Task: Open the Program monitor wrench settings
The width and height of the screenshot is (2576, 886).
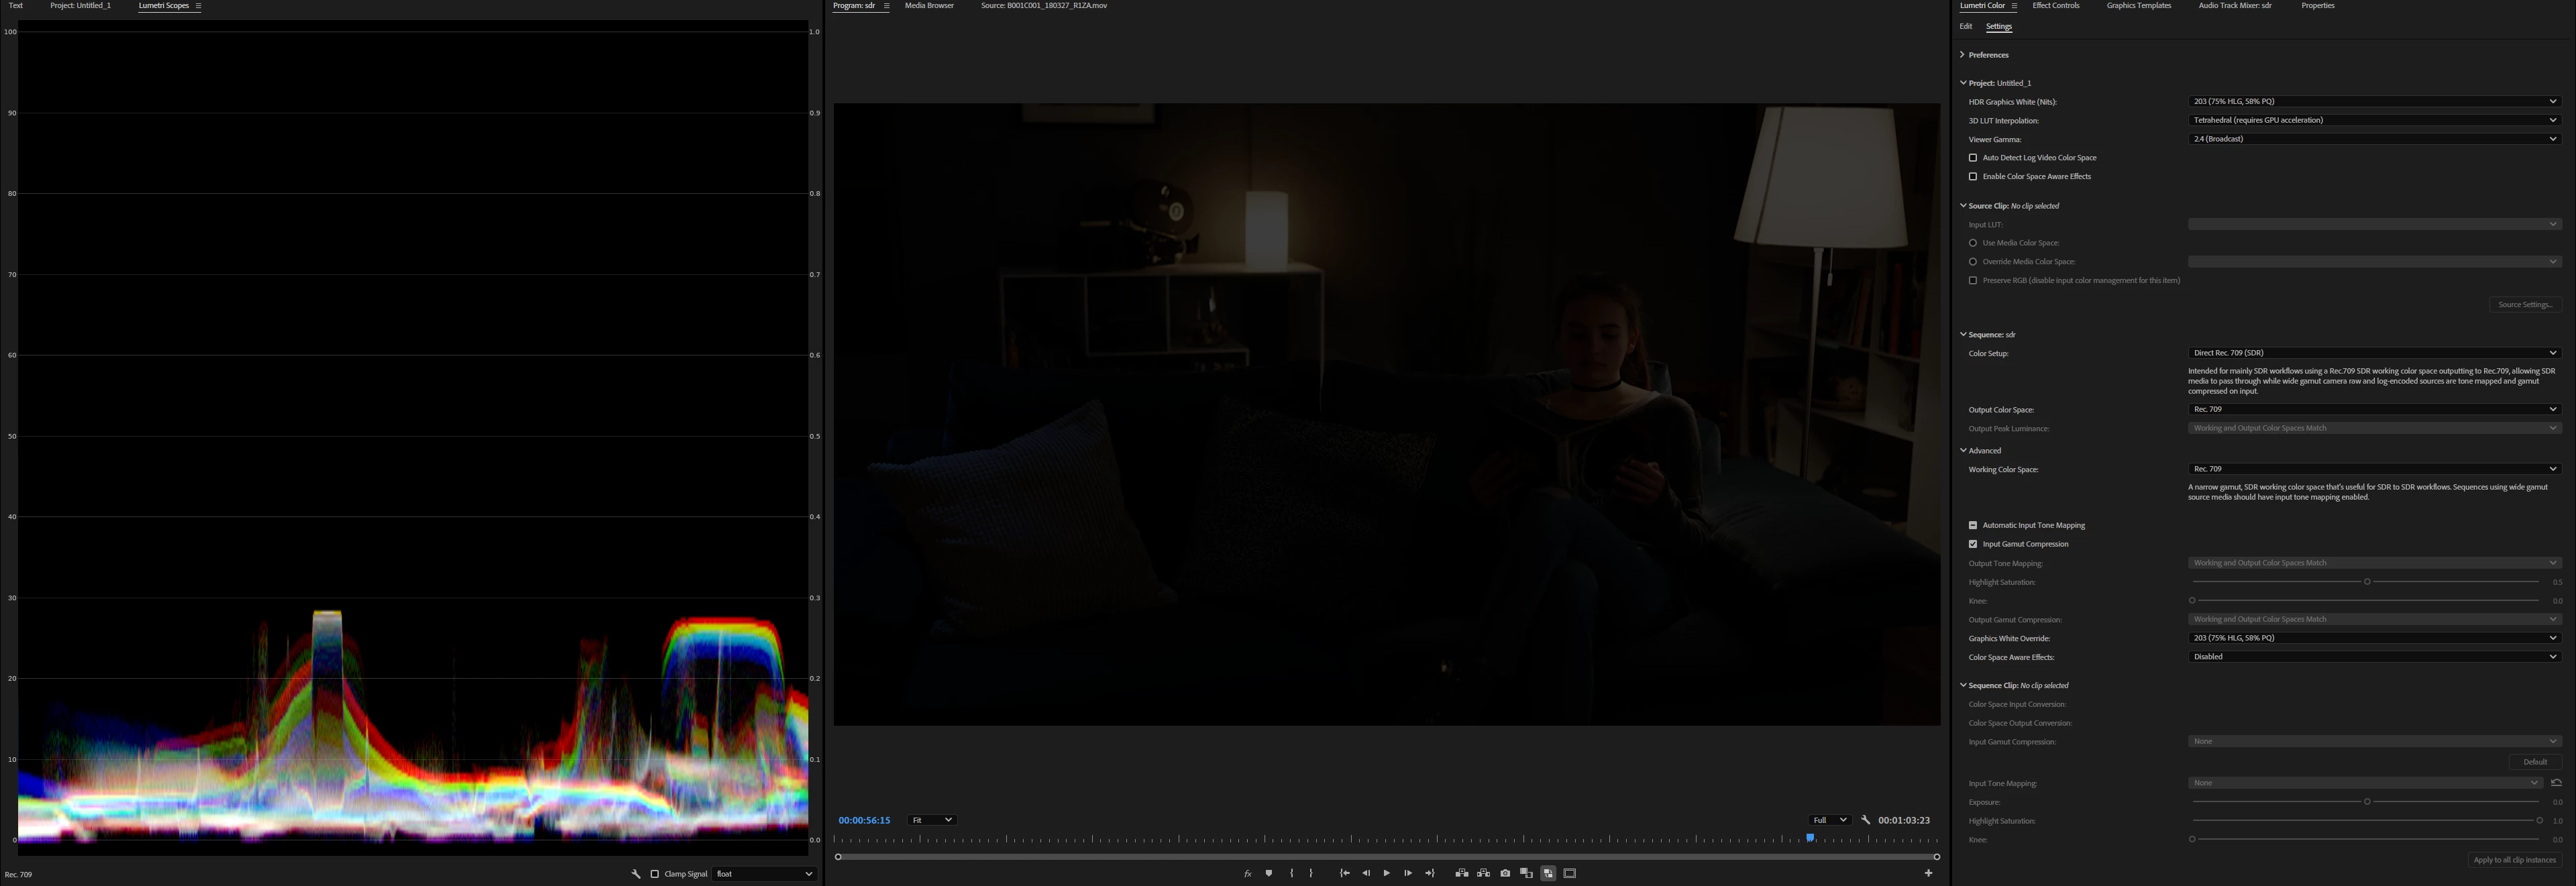Action: coord(1865,820)
